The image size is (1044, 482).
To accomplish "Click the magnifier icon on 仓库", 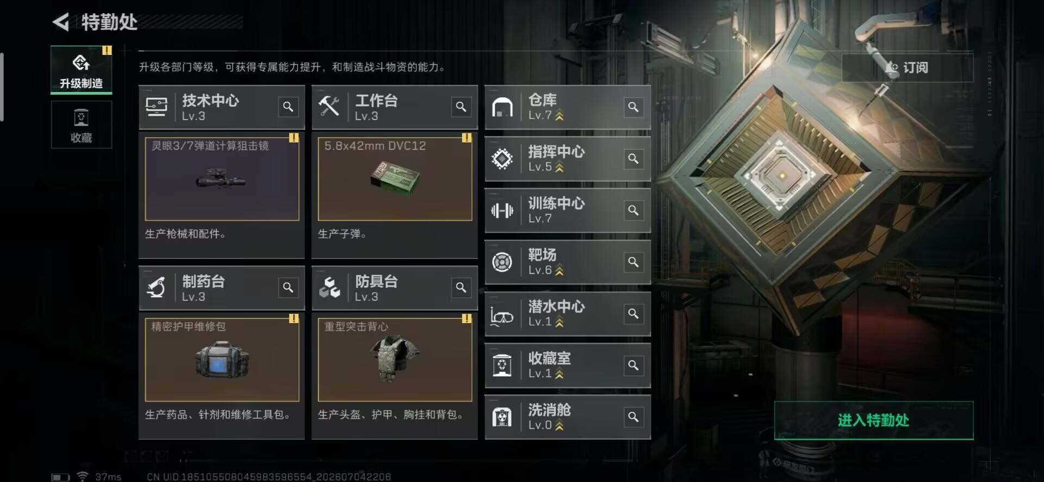I will pos(633,107).
